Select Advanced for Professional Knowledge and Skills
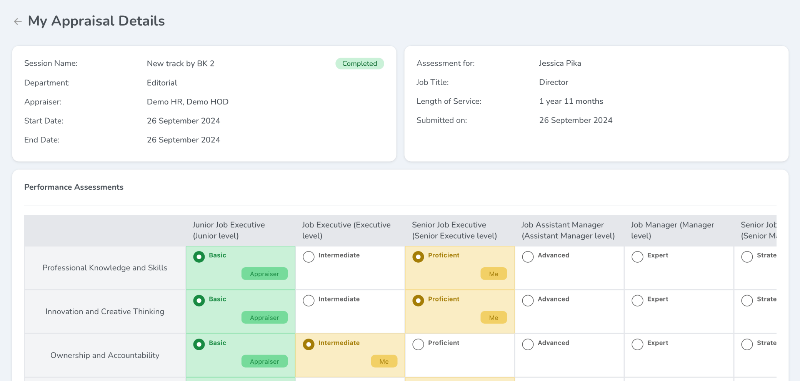 tap(528, 257)
